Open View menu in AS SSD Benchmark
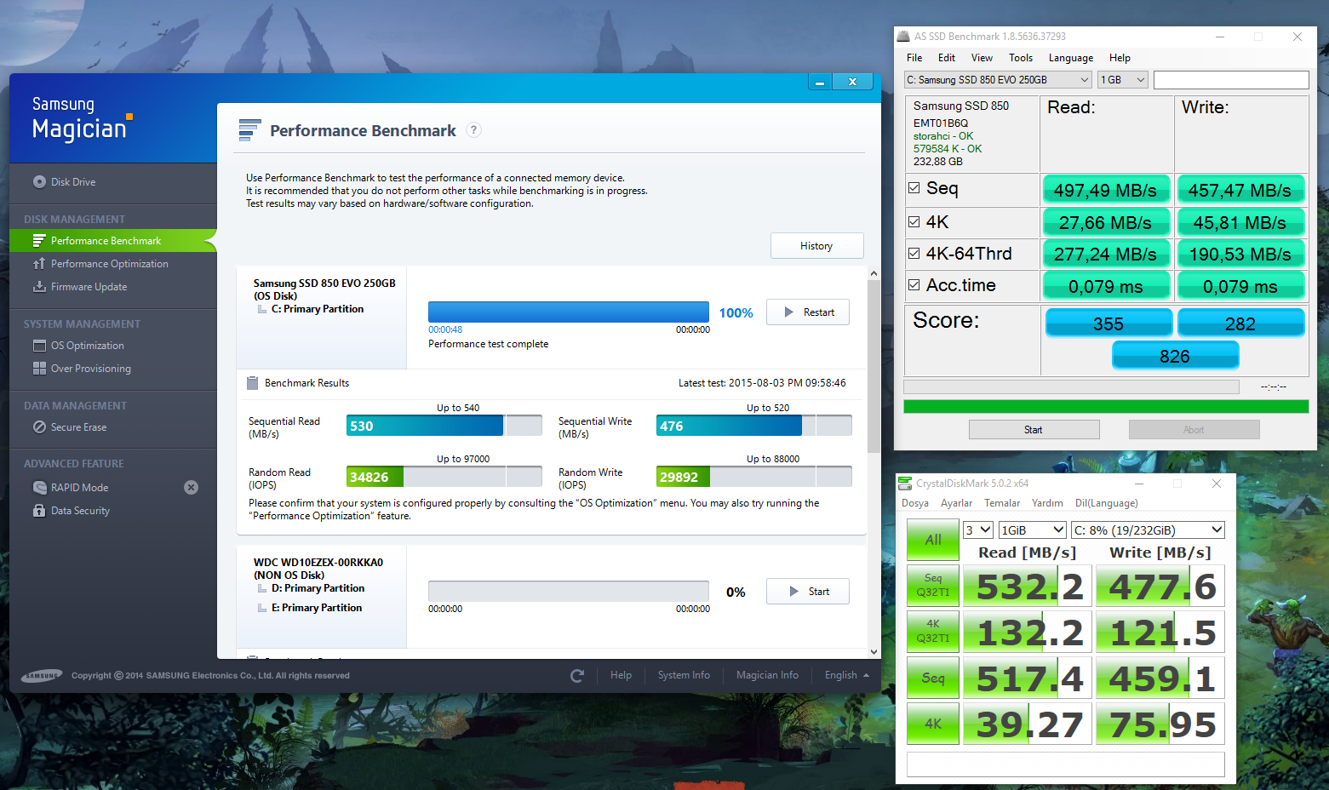This screenshot has height=790, width=1329. click(982, 58)
